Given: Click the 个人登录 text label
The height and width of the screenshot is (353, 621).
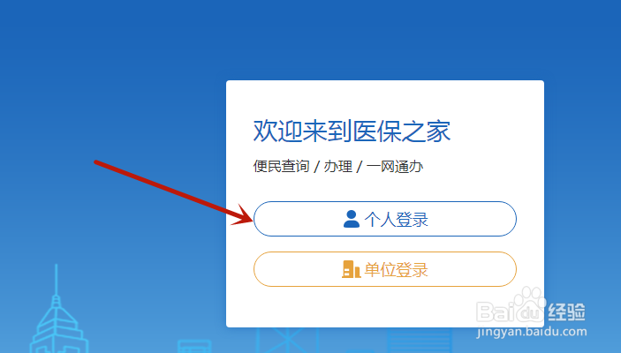Looking at the screenshot, I should click(x=396, y=219).
